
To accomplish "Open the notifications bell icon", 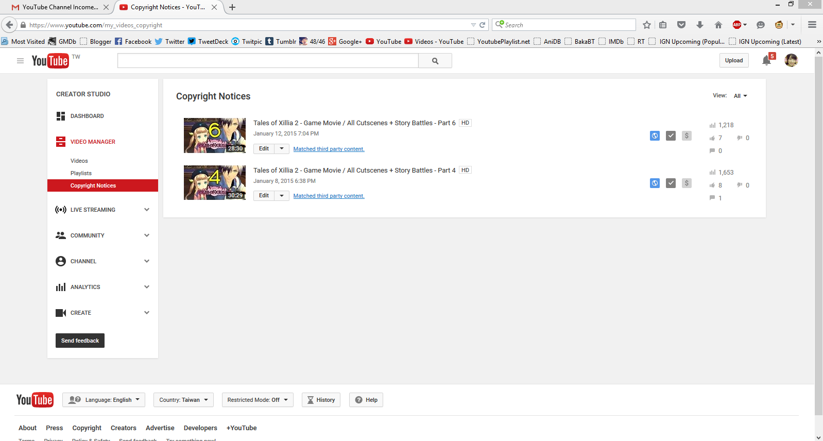I will pyautogui.click(x=766, y=61).
